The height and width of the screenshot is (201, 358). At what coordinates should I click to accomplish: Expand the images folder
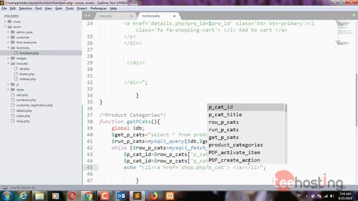click(8, 58)
